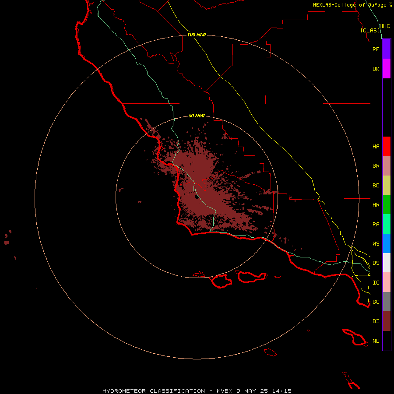Click the blue WS legend color swatch
The height and width of the screenshot is (394, 394).
[387, 243]
